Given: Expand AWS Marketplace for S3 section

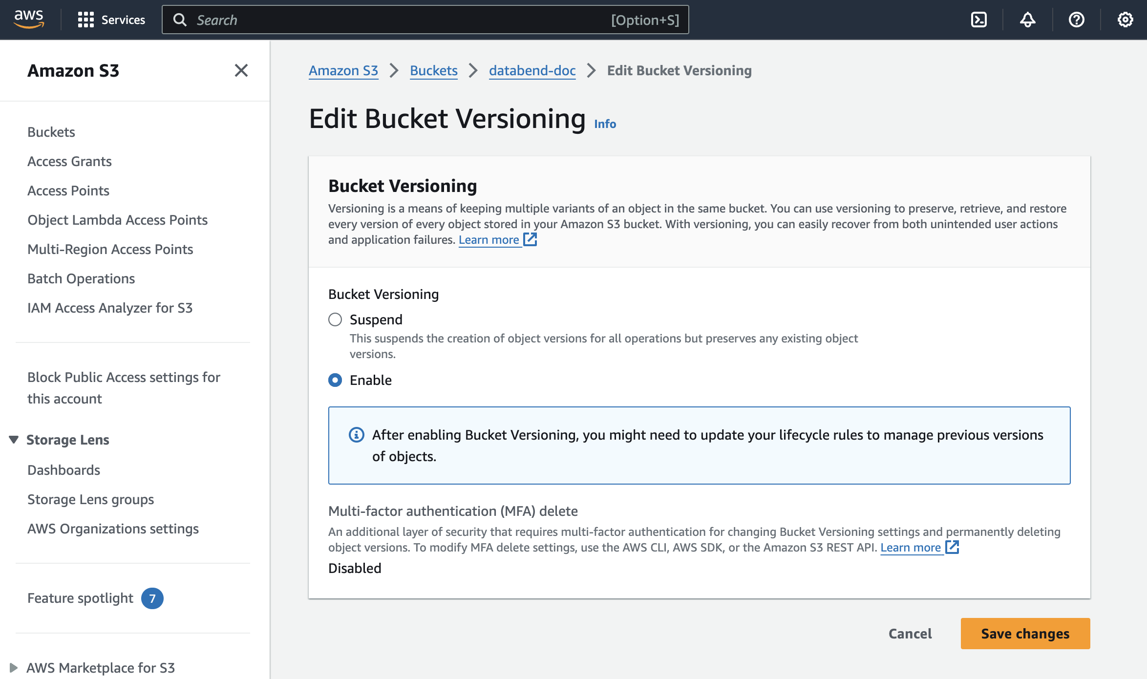Looking at the screenshot, I should click(x=14, y=668).
